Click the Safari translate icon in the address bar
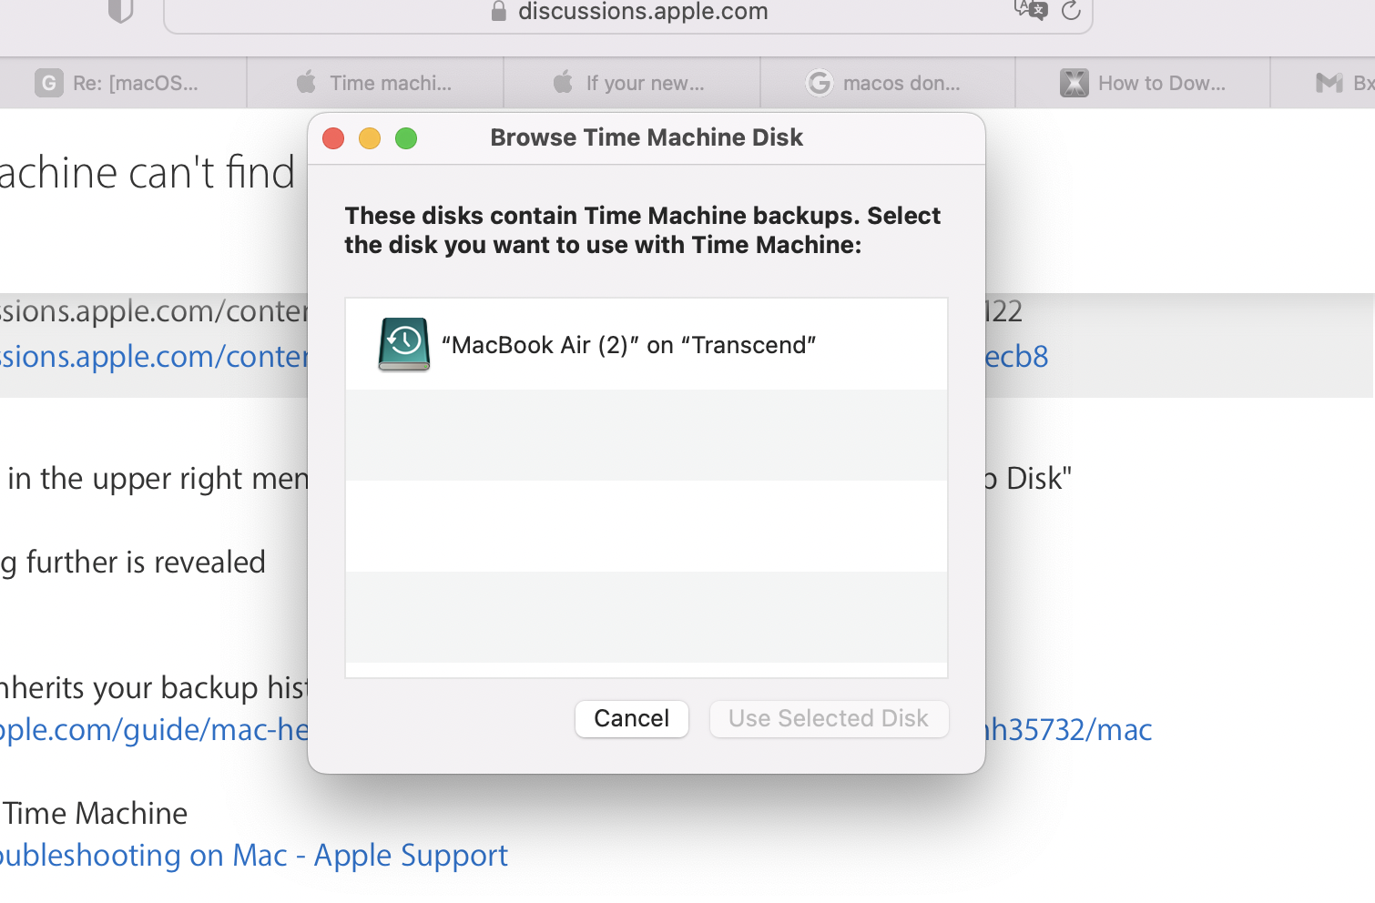Screen dimensions: 1375x903 pos(1030,10)
